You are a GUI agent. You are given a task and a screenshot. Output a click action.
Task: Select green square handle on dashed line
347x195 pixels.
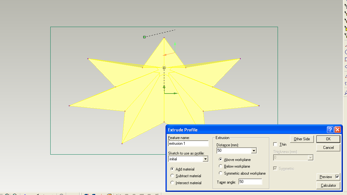click(144, 37)
